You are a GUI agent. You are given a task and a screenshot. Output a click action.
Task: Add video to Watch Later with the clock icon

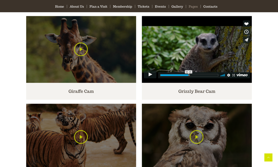click(246, 32)
